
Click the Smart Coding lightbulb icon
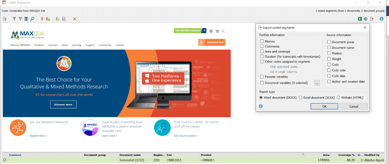pyautogui.click(x=58, y=19)
